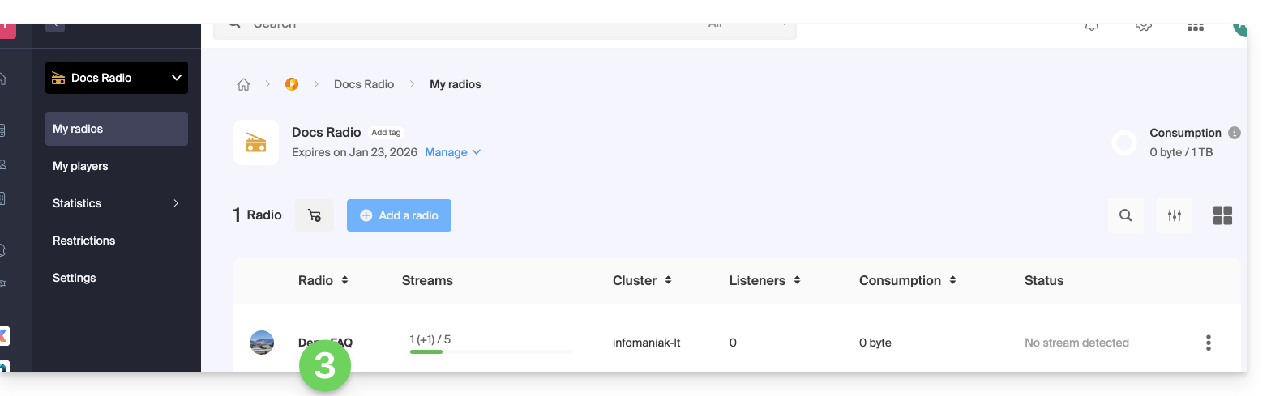The image size is (1271, 396).
Task: Open the filter sliders icon
Action: point(1174,215)
